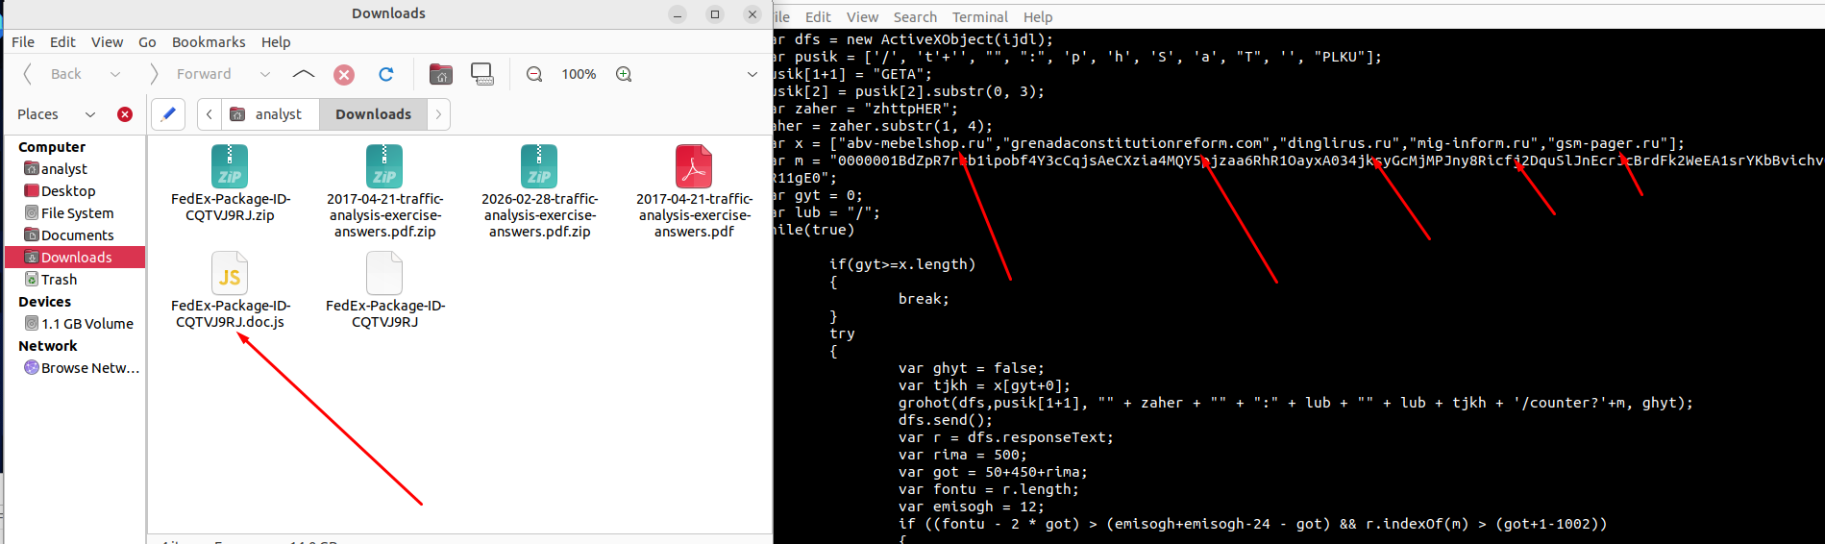Select Documents in the sidebar
The height and width of the screenshot is (544, 1825).
click(x=75, y=235)
